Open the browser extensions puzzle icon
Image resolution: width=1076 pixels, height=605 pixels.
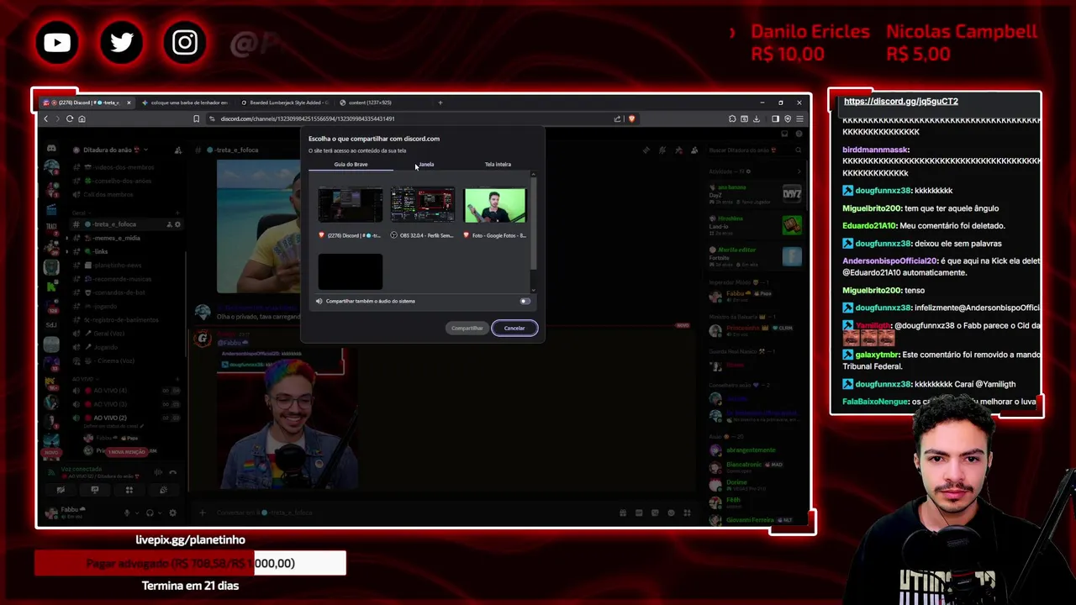(x=732, y=118)
